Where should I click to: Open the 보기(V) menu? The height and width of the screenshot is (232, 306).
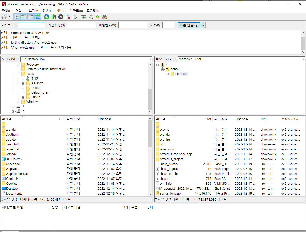click(x=34, y=11)
